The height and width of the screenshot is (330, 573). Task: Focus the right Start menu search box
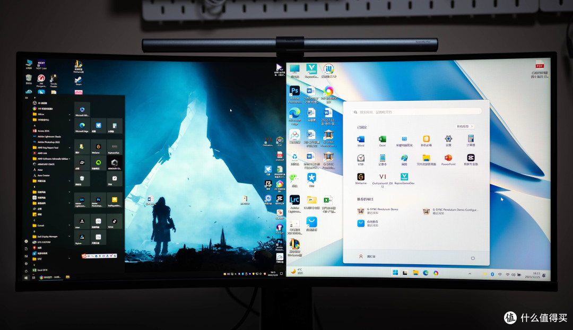click(416, 112)
